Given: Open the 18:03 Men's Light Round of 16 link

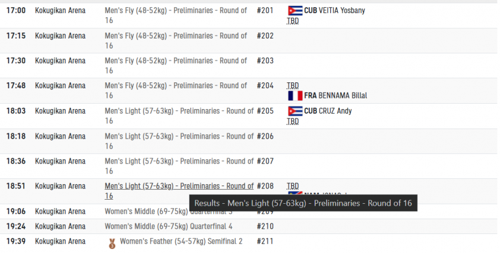Looking at the screenshot, I should coord(179,116).
